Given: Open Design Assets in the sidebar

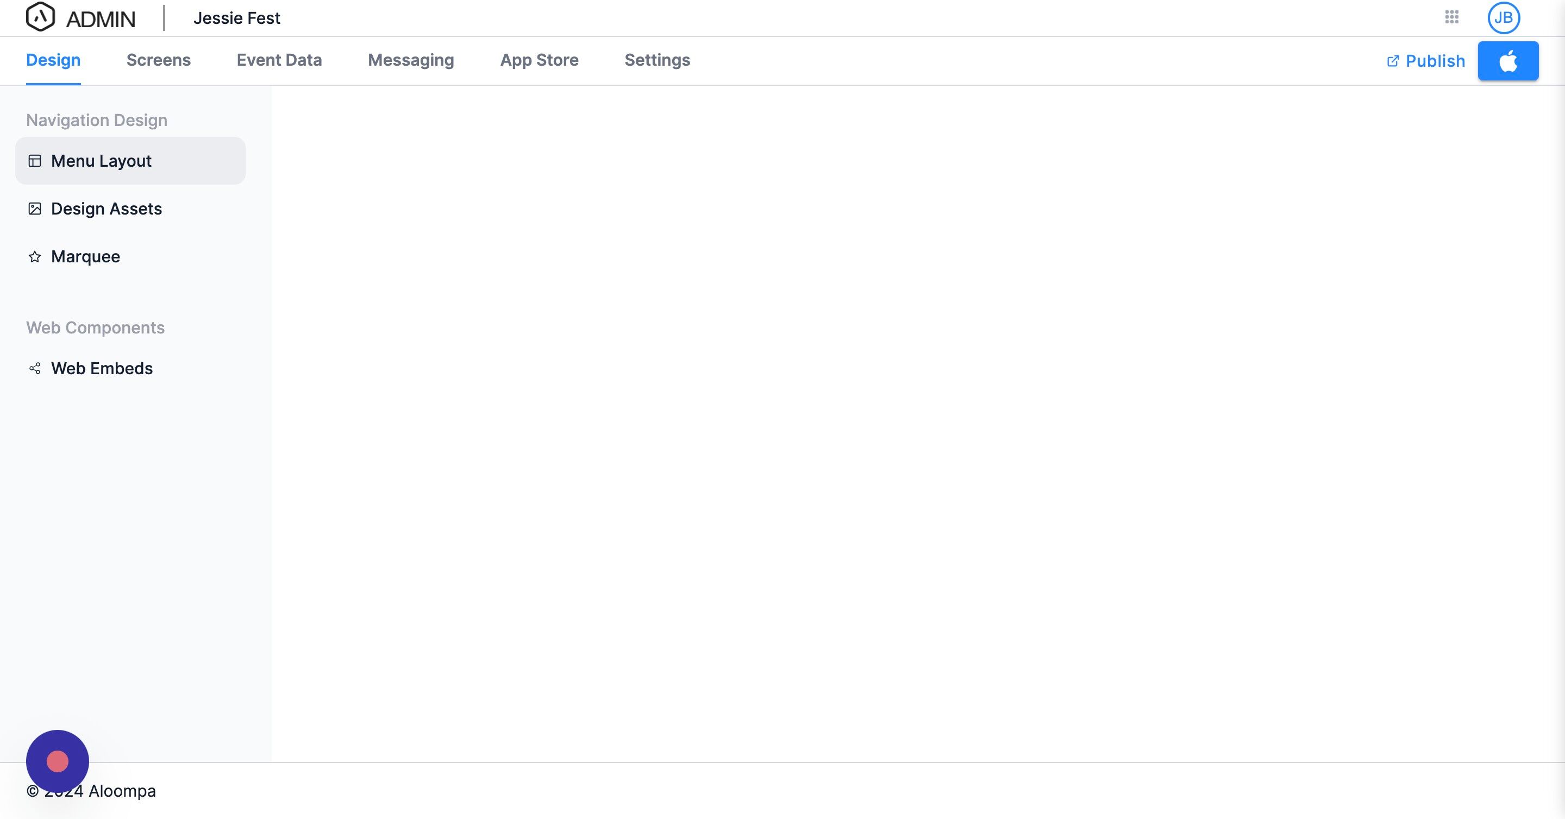Looking at the screenshot, I should coord(107,209).
